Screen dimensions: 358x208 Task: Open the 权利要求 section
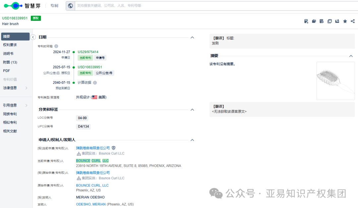(x=11, y=45)
